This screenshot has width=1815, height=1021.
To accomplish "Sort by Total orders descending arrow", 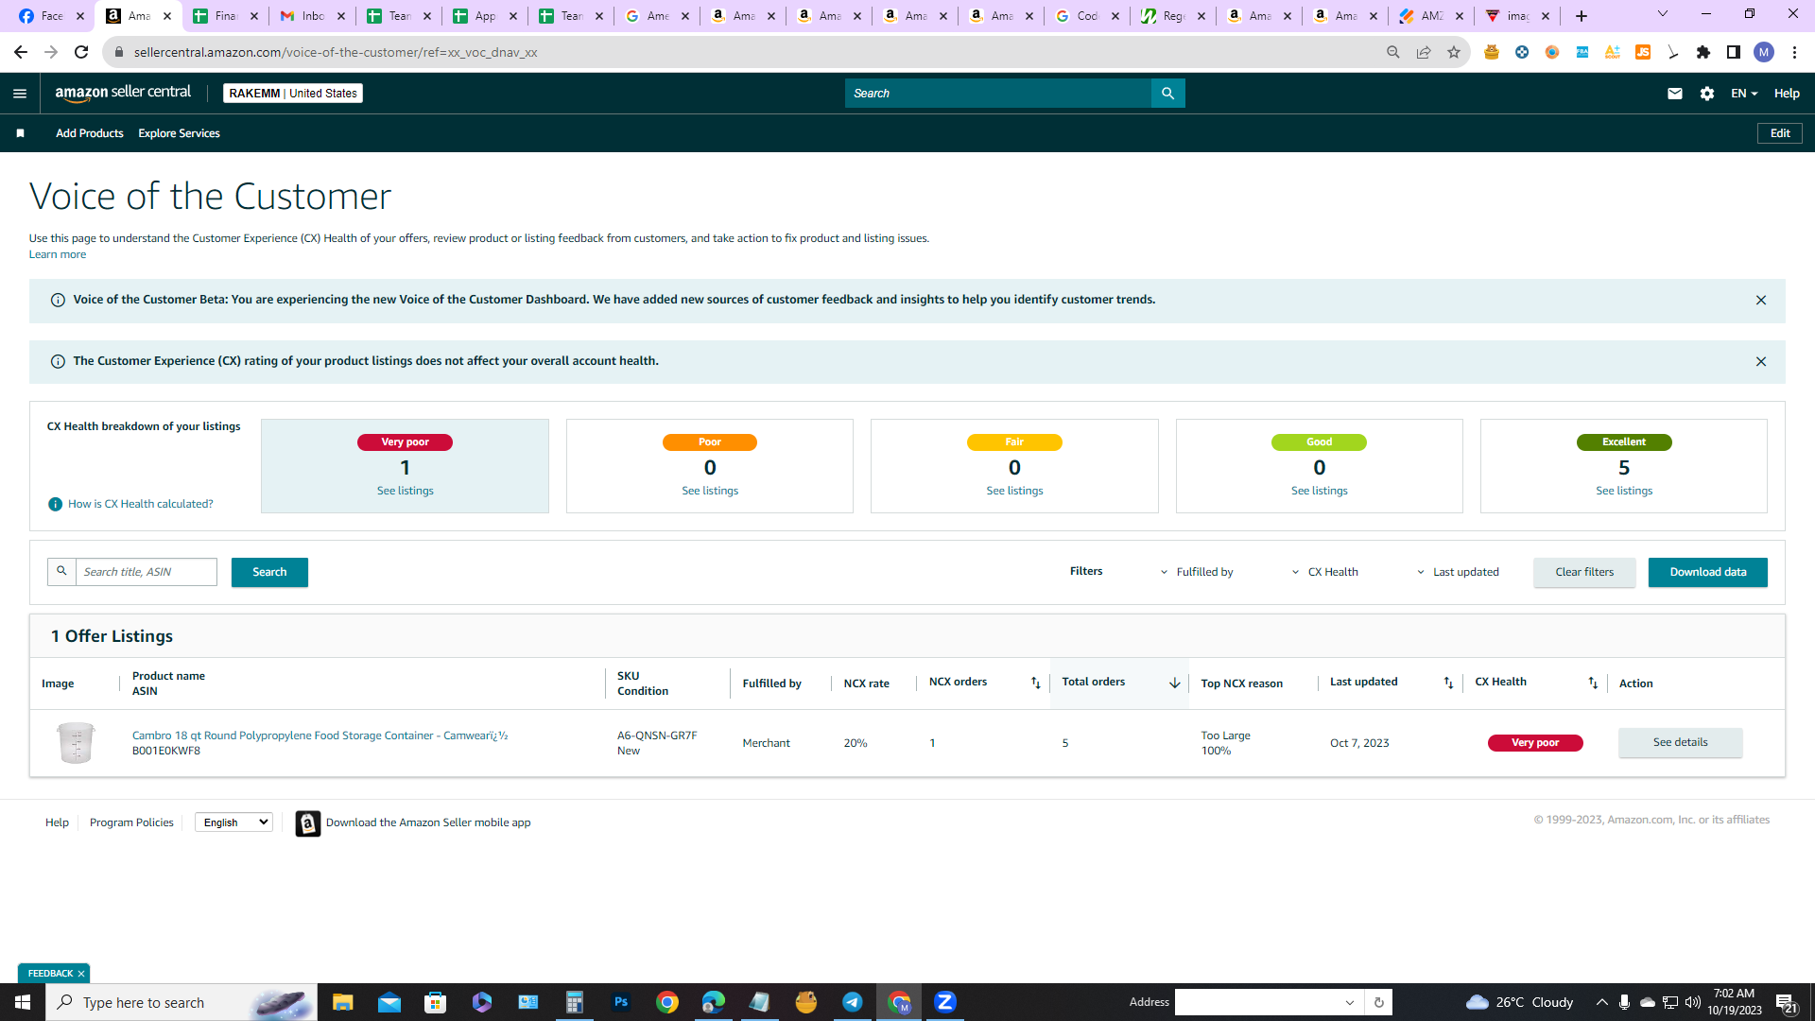I will [1174, 684].
